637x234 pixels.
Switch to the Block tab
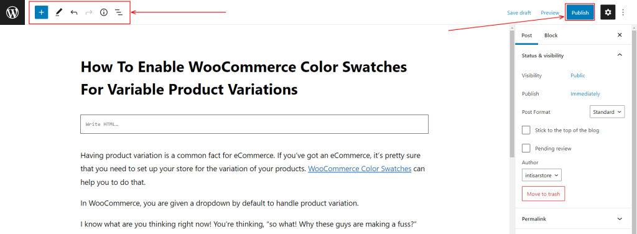(551, 35)
